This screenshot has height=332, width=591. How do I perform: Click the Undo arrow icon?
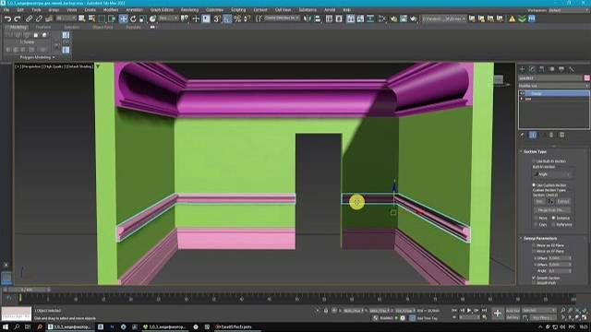coord(7,18)
